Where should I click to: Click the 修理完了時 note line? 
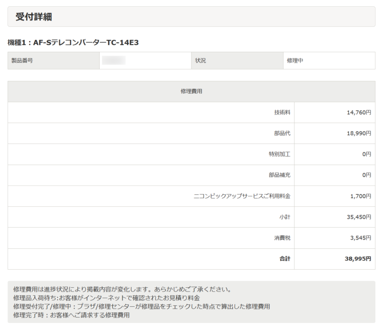pyautogui.click(x=71, y=315)
